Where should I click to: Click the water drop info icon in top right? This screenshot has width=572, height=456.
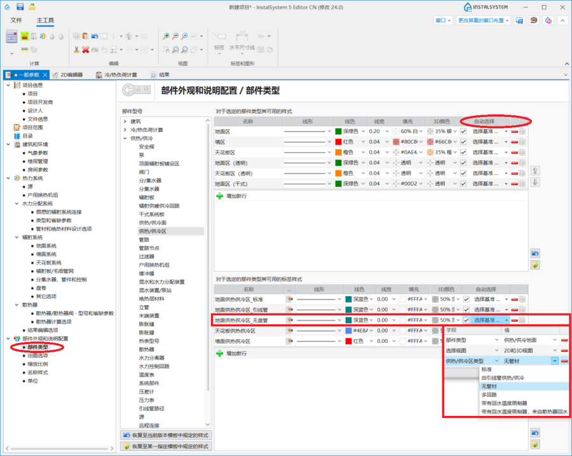click(548, 20)
